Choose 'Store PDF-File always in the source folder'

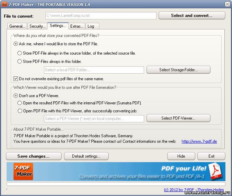pyautogui.click(x=20, y=53)
